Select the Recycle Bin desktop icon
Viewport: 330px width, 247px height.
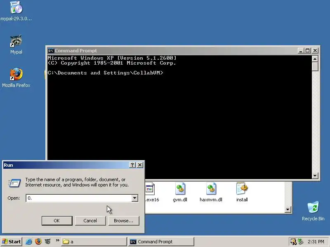click(313, 207)
